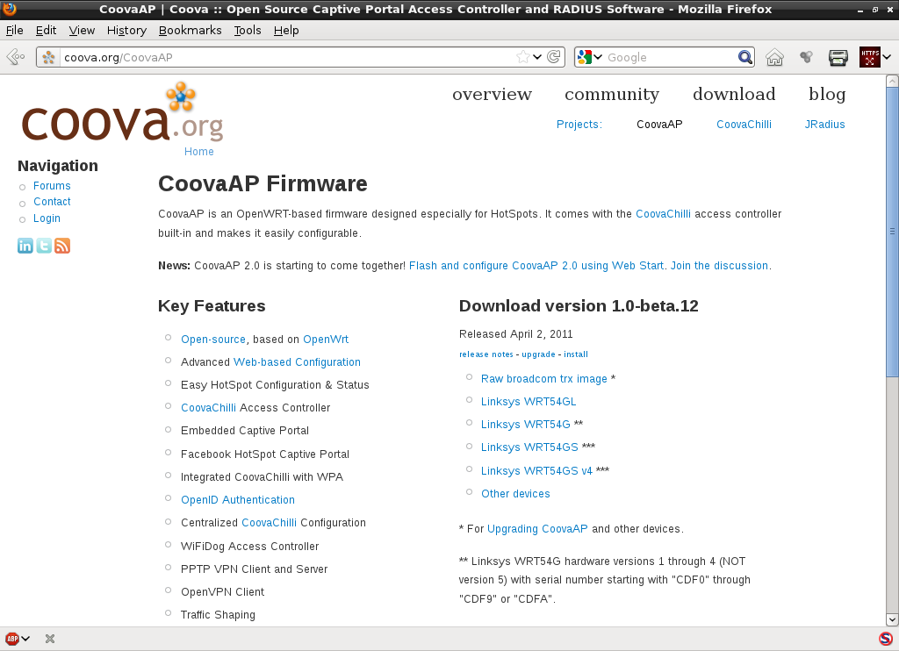Screen dimensions: 899x651
Task: Download the Raw broadcom trx image
Action: pos(544,379)
